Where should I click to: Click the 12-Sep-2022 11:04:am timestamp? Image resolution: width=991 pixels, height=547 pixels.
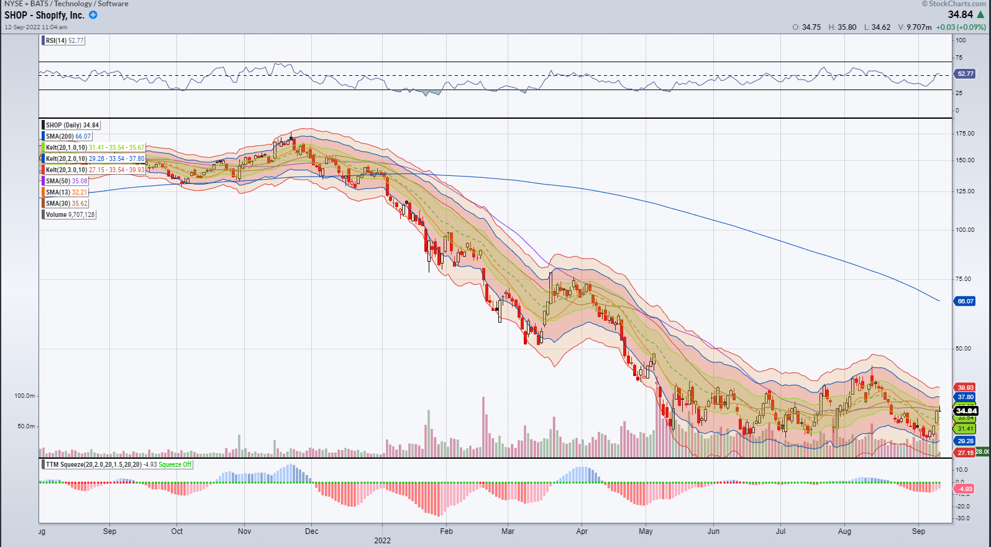(x=36, y=27)
